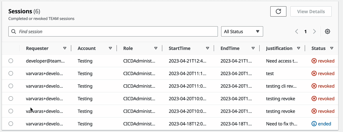
Task: Sort by Justification column arrow
Action: pyautogui.click(x=298, y=48)
